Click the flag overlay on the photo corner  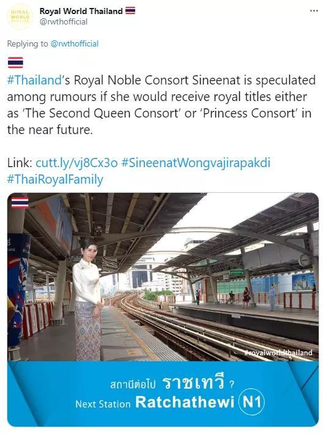tap(20, 203)
